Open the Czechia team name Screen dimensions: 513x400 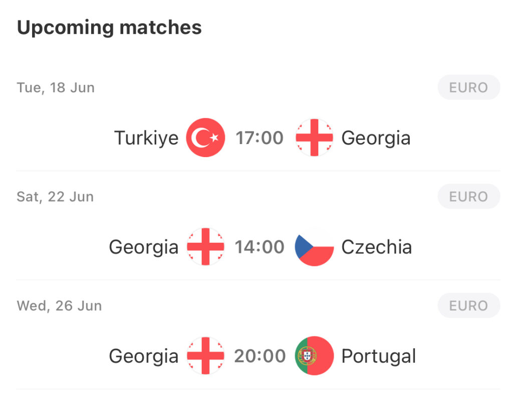tap(377, 247)
